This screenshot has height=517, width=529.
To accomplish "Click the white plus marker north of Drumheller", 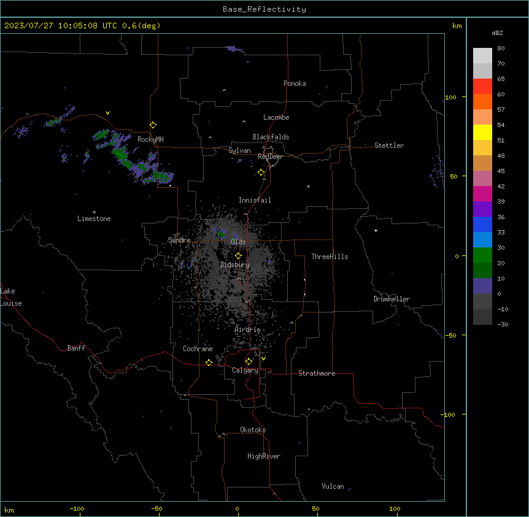I will (x=376, y=230).
